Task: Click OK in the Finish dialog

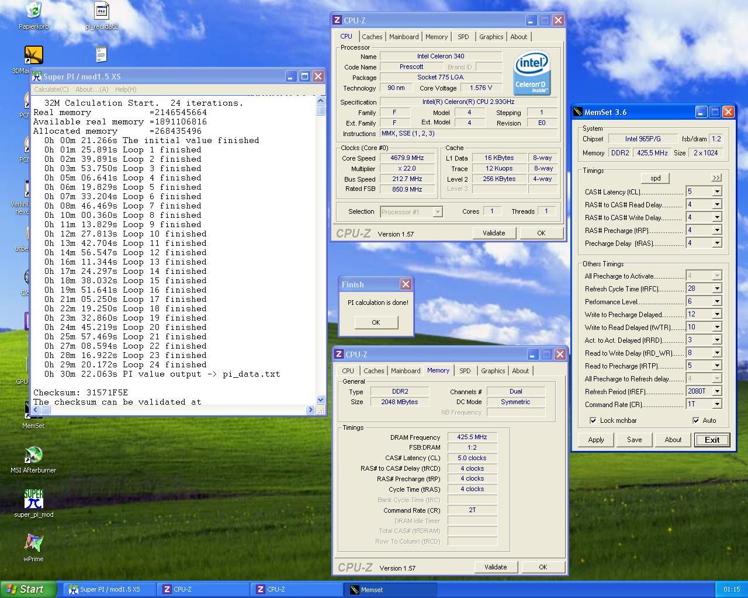Action: point(376,322)
